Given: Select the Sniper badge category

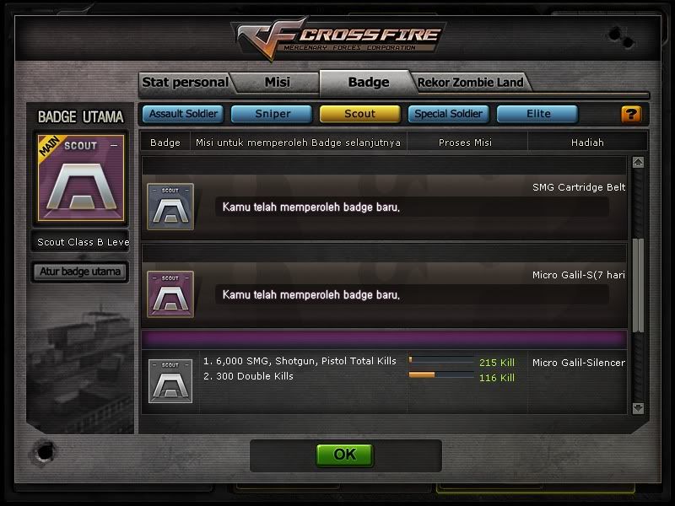Looking at the screenshot, I should [272, 114].
